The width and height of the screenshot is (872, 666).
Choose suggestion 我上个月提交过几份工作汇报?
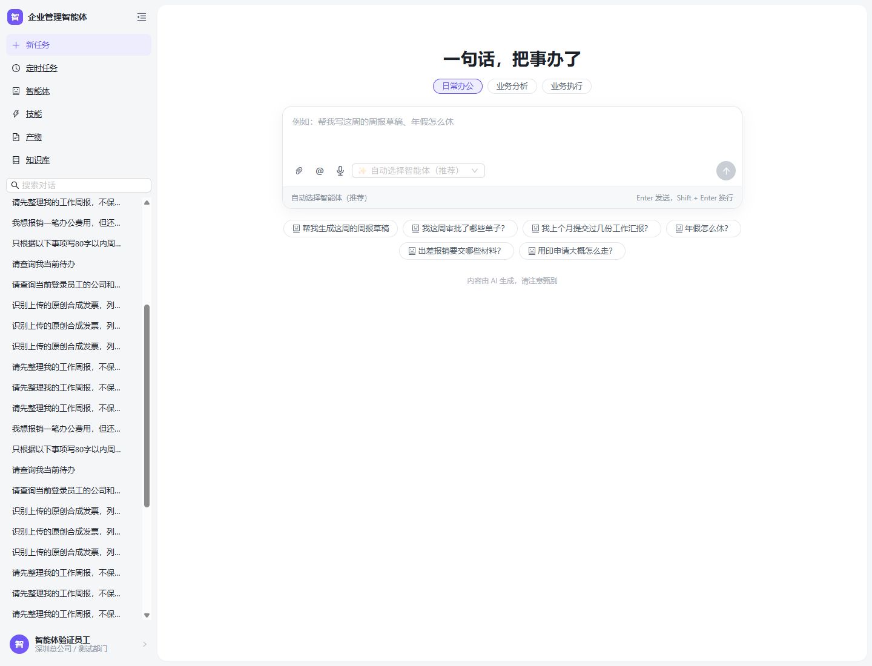pos(592,228)
